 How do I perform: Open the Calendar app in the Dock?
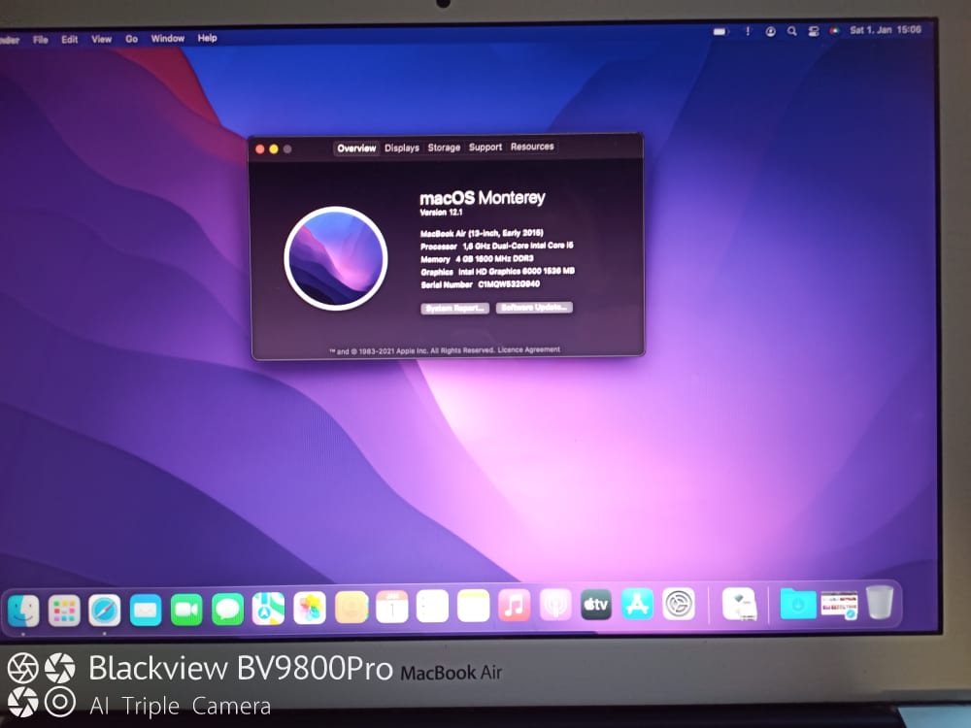[392, 607]
